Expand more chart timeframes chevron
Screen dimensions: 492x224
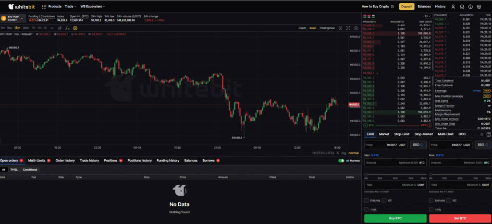coord(52,28)
